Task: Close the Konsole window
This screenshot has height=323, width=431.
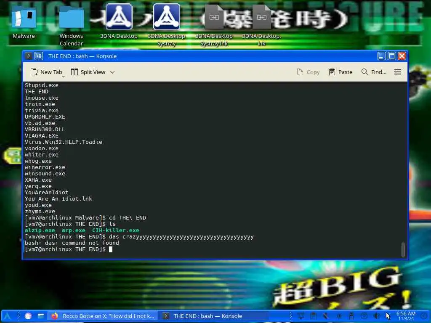Action: pyautogui.click(x=402, y=56)
